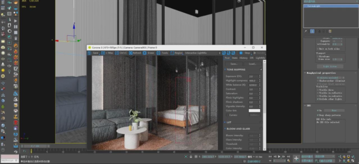Click the Tools icon in Corona toolbar
359x164 pixels.
click(x=158, y=53)
